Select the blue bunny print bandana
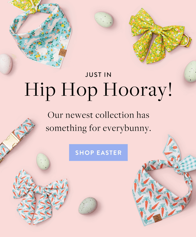The image size is (196, 237). (40, 34)
